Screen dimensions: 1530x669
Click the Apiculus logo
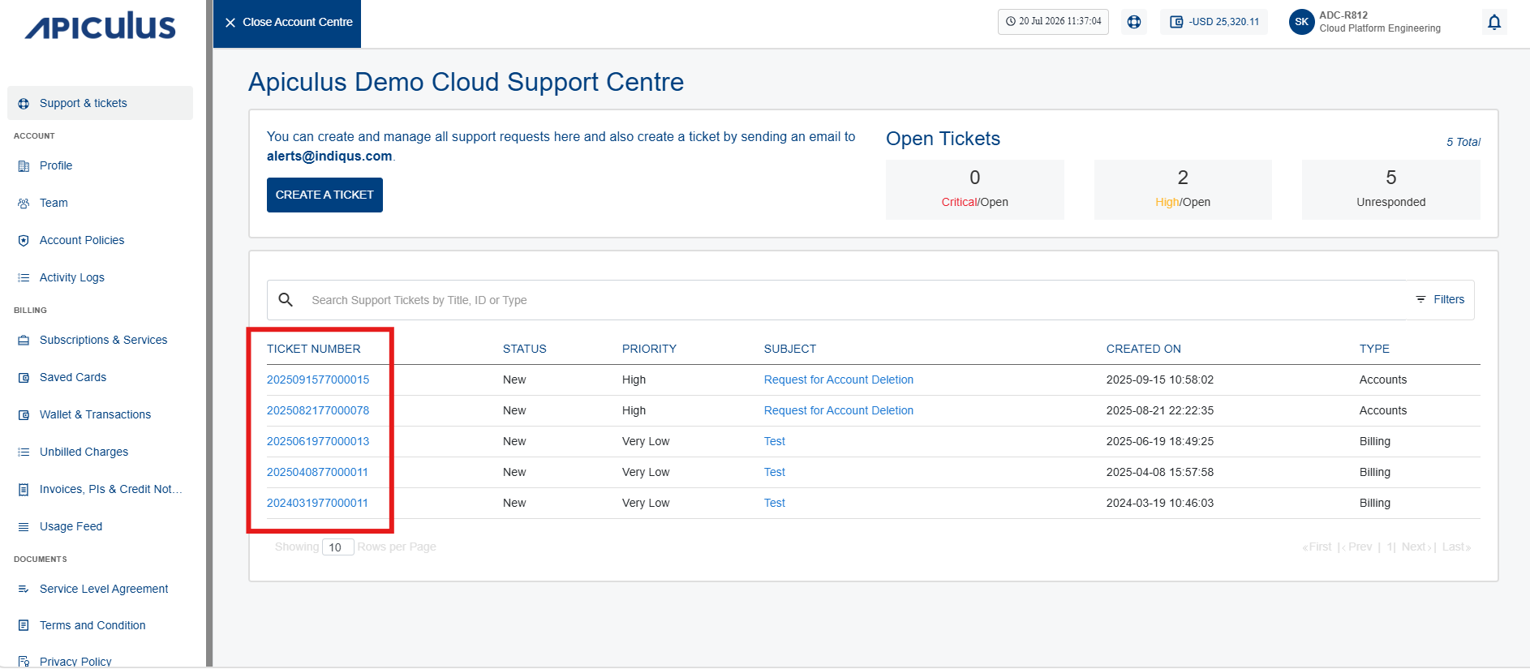(x=101, y=25)
